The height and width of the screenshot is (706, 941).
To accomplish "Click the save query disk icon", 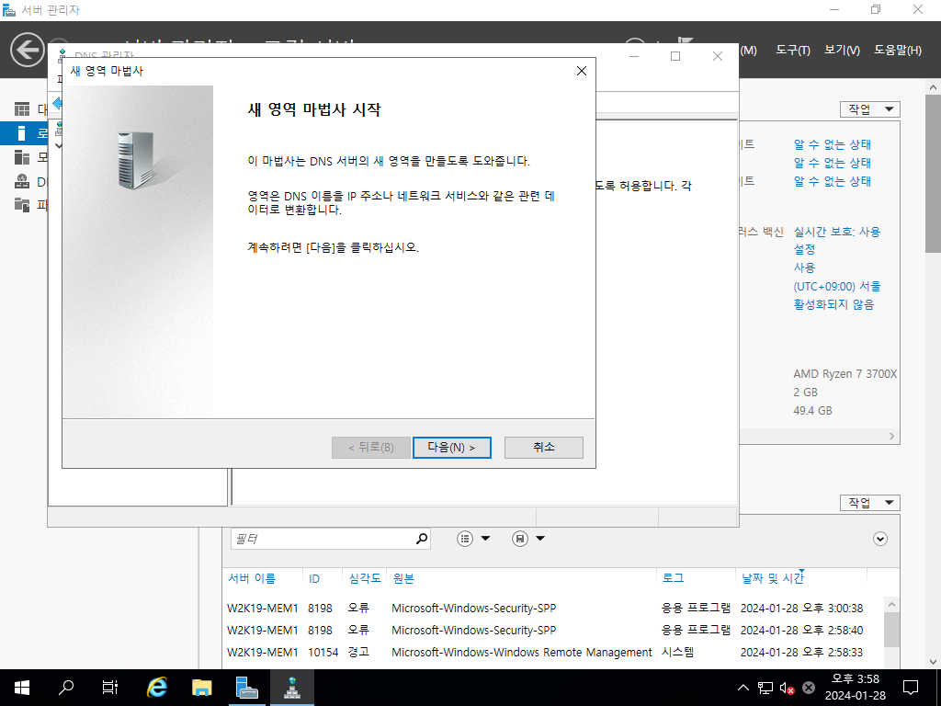I will coord(520,539).
